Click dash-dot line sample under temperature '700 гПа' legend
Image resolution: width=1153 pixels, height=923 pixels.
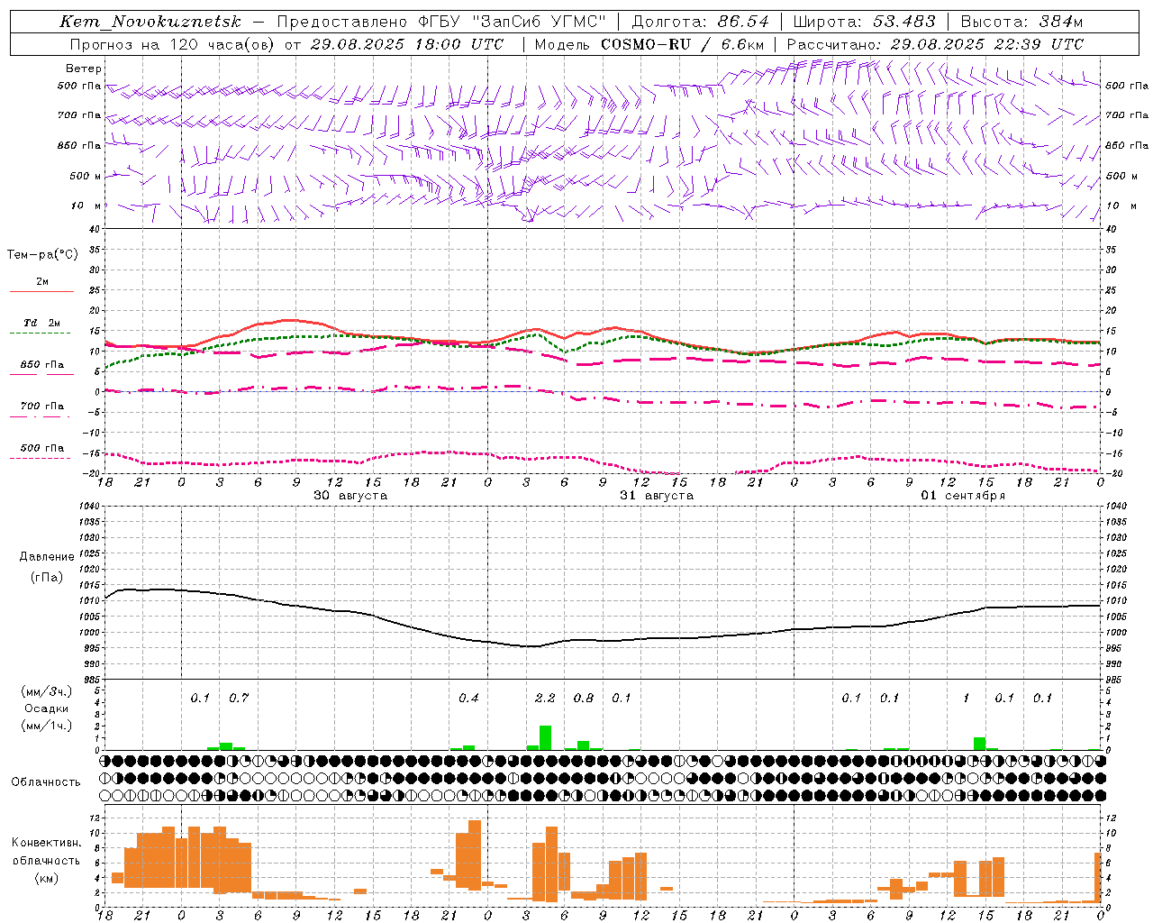click(x=41, y=416)
